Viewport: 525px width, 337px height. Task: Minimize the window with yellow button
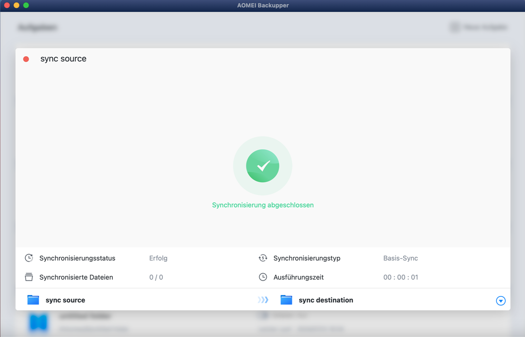click(x=16, y=5)
